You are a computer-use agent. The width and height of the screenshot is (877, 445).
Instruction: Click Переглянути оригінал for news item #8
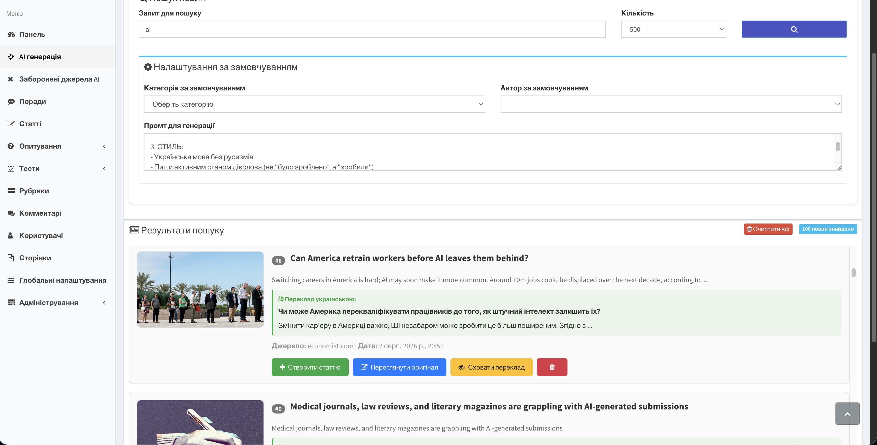(x=399, y=367)
